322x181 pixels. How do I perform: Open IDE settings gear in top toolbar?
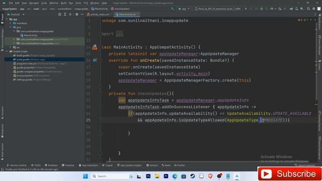point(313,9)
